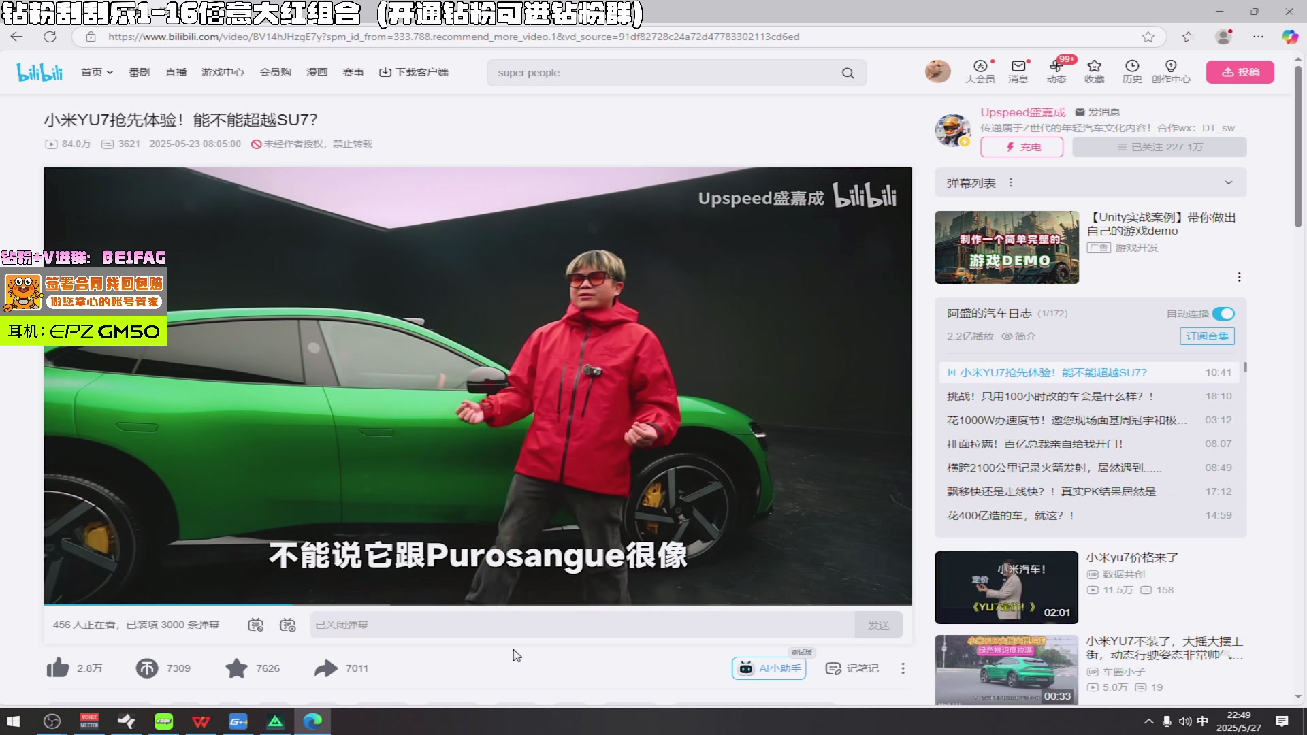Click the browser address bar URL
Viewport: 1307px width, 735px height.
tap(453, 37)
